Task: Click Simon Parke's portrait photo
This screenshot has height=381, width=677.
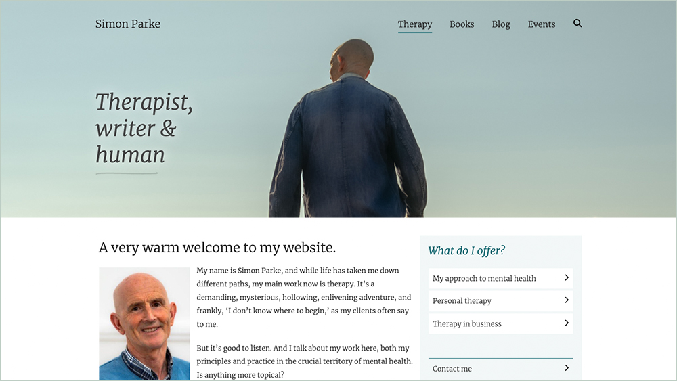Action: coord(144,323)
